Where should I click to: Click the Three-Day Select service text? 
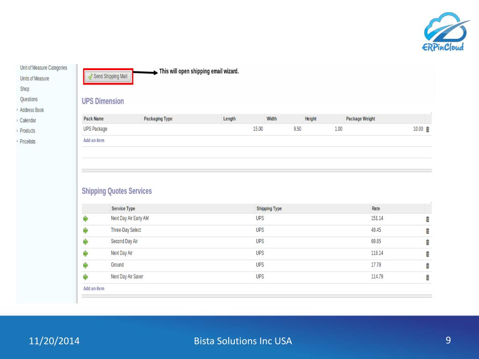(x=126, y=230)
